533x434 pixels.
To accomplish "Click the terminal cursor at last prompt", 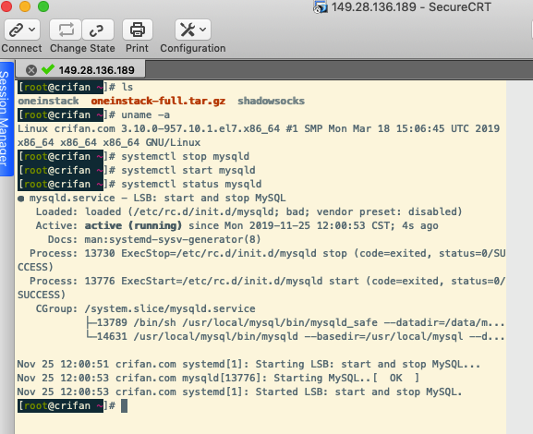I will [124, 405].
